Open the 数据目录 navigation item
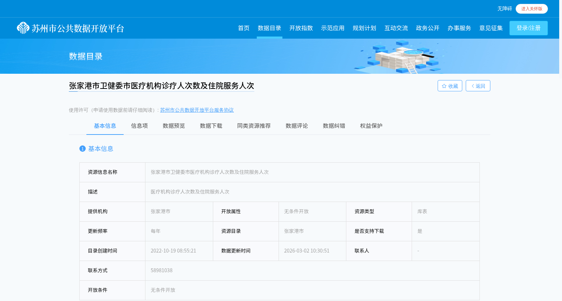This screenshot has width=562, height=301. pyautogui.click(x=269, y=28)
